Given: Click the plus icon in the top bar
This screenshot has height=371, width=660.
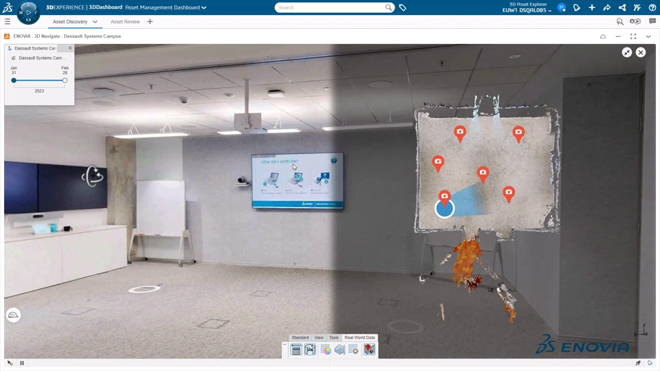Looking at the screenshot, I should pos(592,7).
